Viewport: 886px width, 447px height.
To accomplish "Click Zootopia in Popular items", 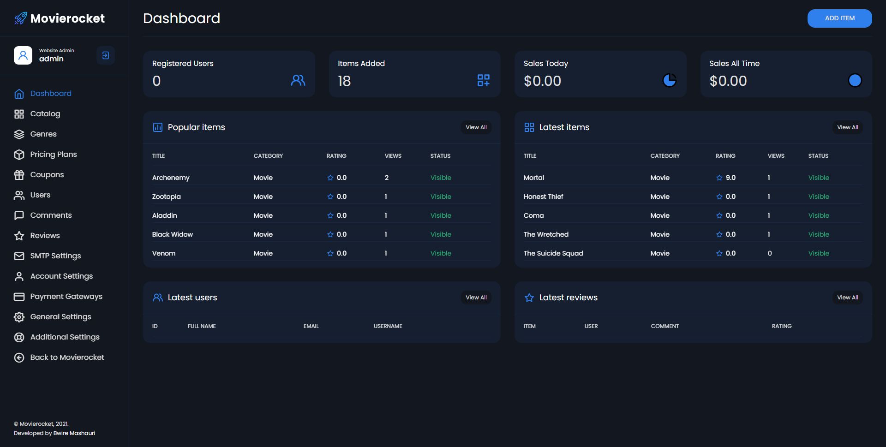I will click(x=167, y=197).
